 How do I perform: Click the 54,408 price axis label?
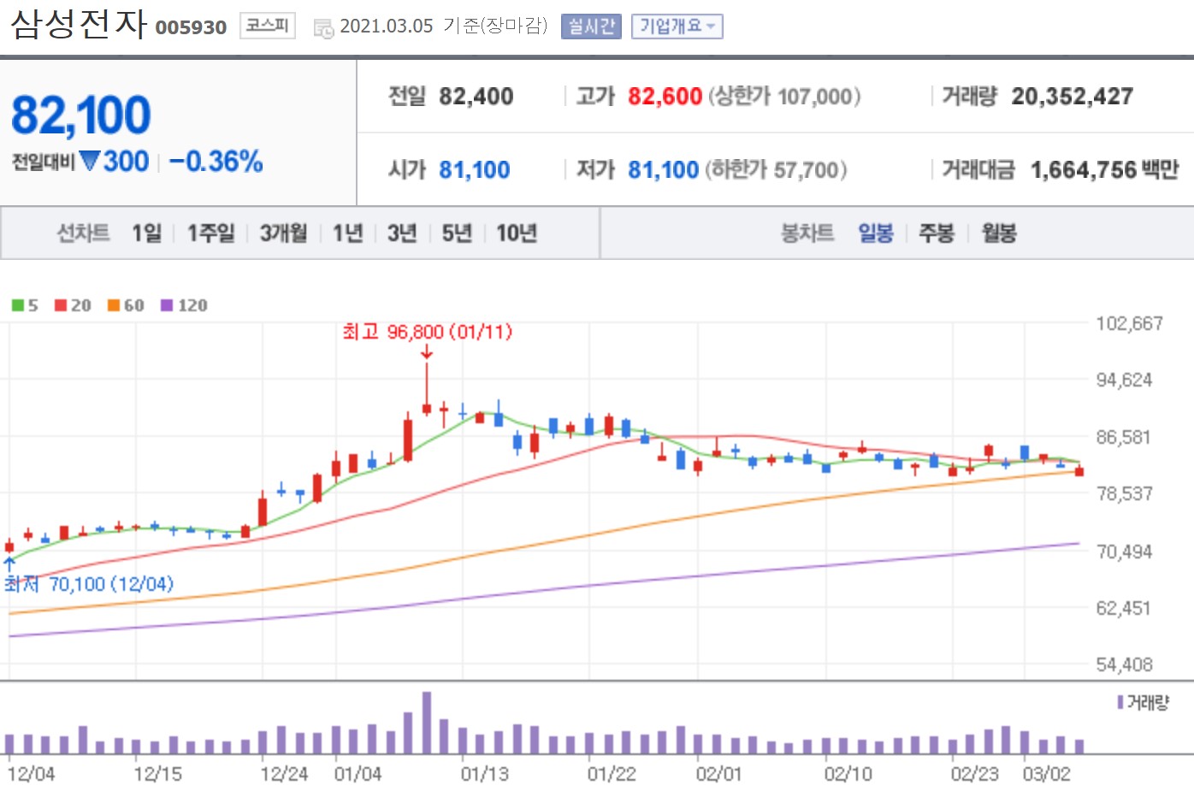(1125, 664)
